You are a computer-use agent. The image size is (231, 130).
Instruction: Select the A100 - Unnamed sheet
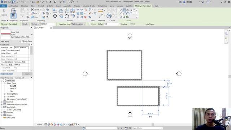[x=14, y=110]
